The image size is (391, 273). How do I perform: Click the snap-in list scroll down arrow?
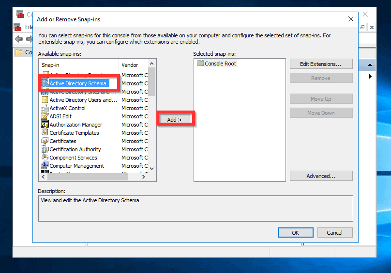click(x=151, y=169)
